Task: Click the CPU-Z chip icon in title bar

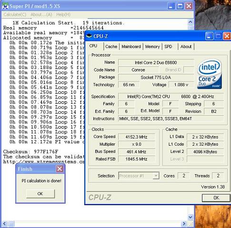Action: (89, 36)
